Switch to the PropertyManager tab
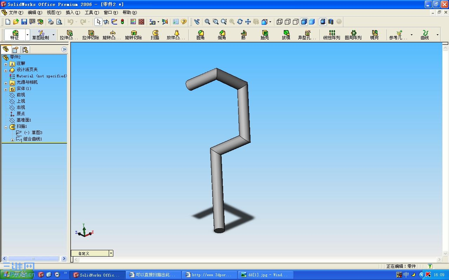Image resolution: width=449 pixels, height=280 pixels. pyautogui.click(x=15, y=49)
